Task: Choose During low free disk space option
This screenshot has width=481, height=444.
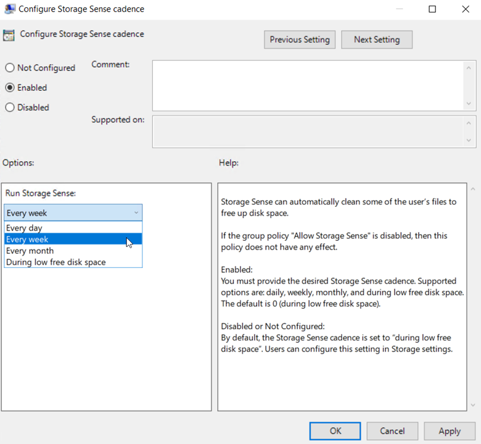Action: pyautogui.click(x=73, y=262)
